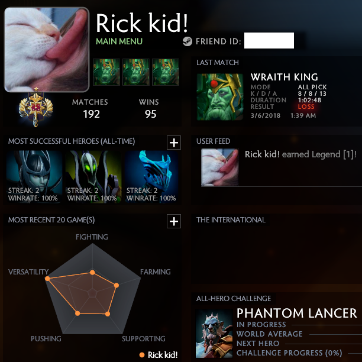Image resolution: width=362 pixels, height=362 pixels.
Task: Click the Phantom Lancer all-hero challenge portrait
Action: [214, 334]
